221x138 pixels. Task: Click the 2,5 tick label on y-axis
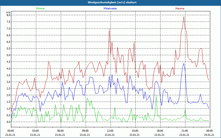tap(8, 88)
